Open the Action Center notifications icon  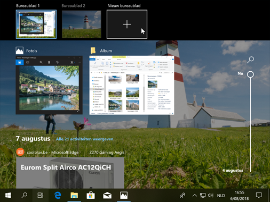[259, 196]
